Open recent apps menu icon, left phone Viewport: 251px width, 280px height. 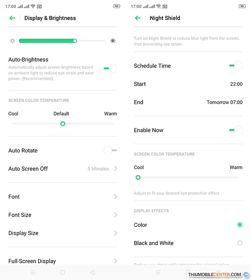[x=33, y=272]
